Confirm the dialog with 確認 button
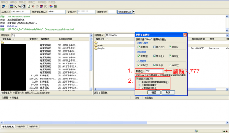 pos(154,92)
